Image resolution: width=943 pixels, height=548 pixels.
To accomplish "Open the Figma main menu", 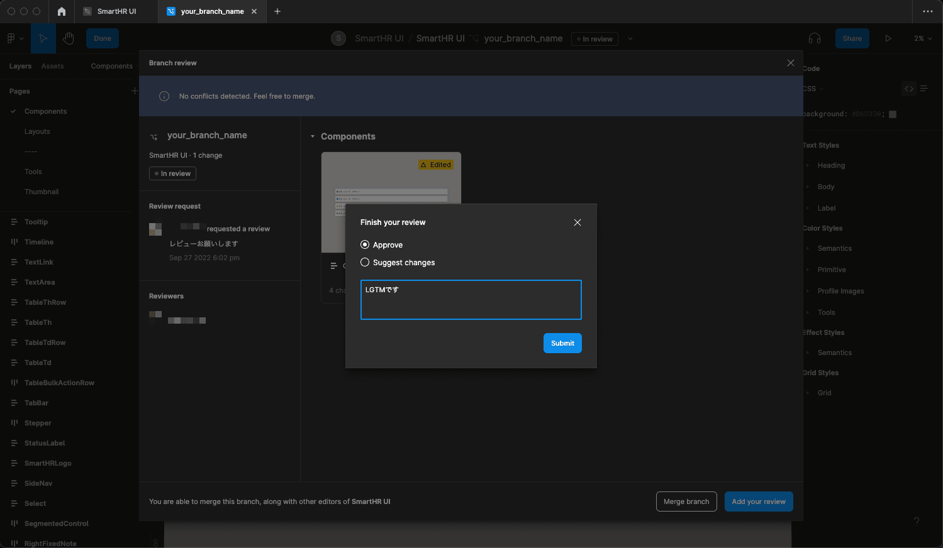I will (x=13, y=38).
